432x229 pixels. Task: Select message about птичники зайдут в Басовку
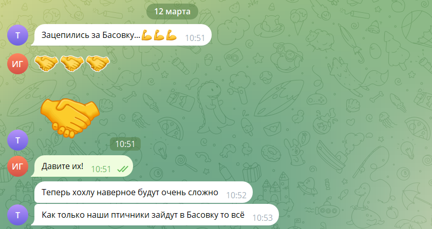[155, 215]
